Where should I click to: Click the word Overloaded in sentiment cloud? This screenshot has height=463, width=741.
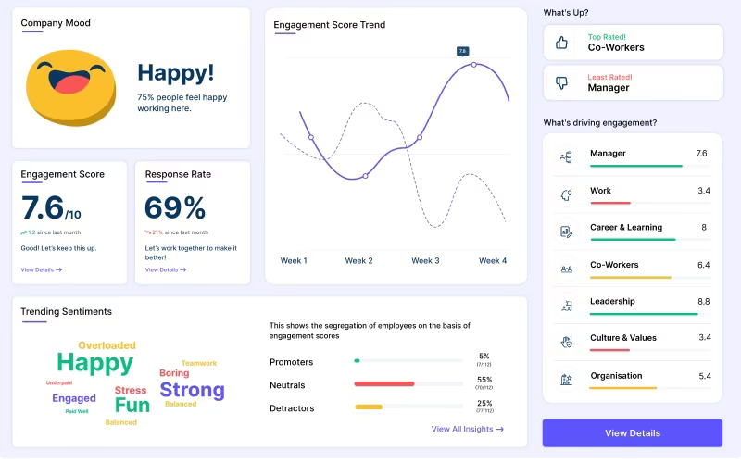pos(107,345)
